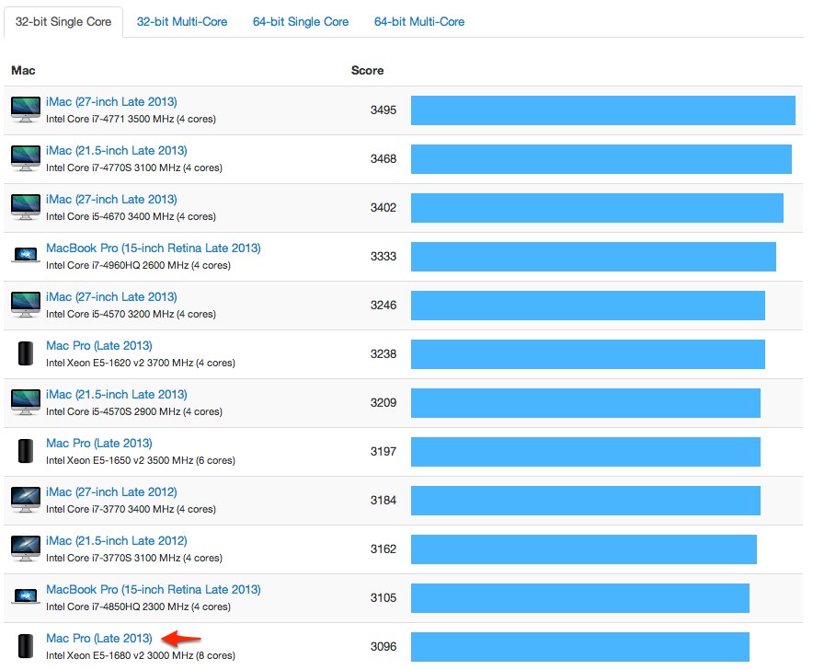The image size is (813, 670).
Task: Open iMac 27-inch link with i5-4670
Action: point(111,200)
